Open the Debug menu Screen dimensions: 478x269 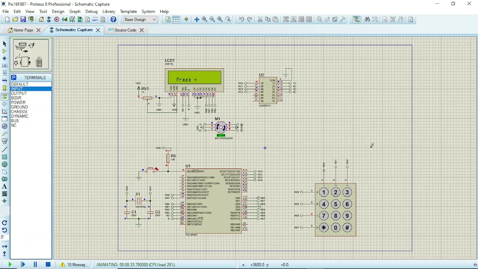91,12
